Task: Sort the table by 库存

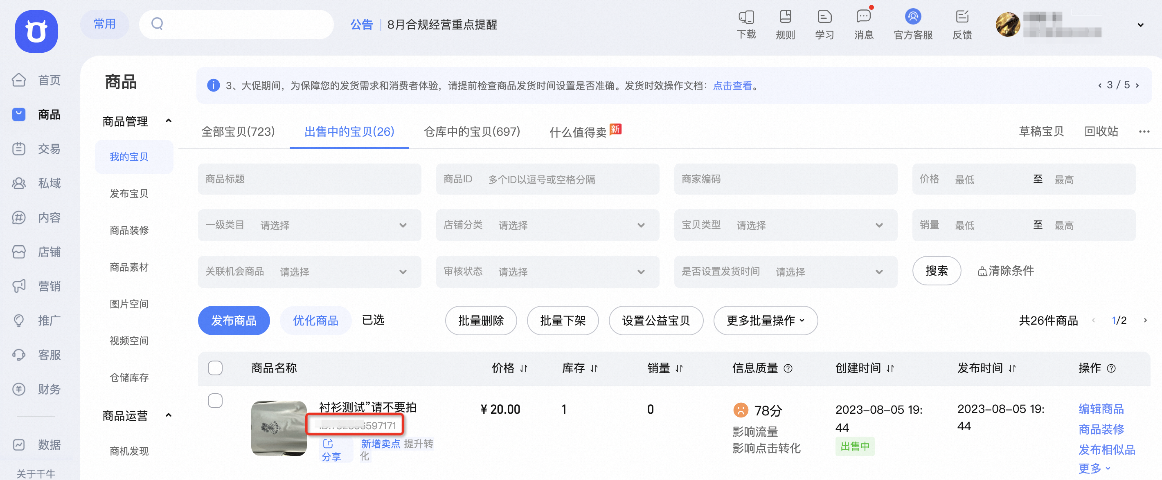Action: coord(594,369)
